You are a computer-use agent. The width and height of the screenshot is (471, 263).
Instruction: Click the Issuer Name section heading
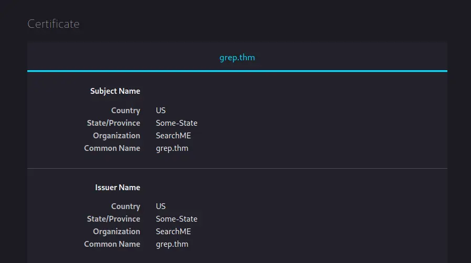[x=118, y=188]
